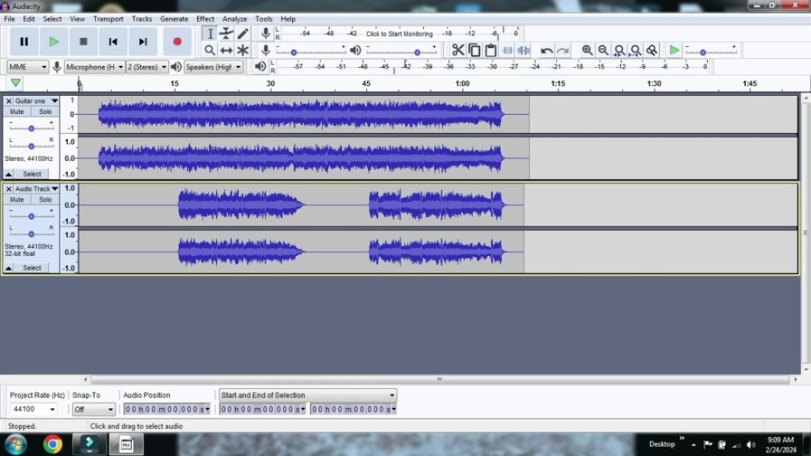This screenshot has width=811, height=456.
Task: Click the Undo arrow
Action: tap(546, 50)
